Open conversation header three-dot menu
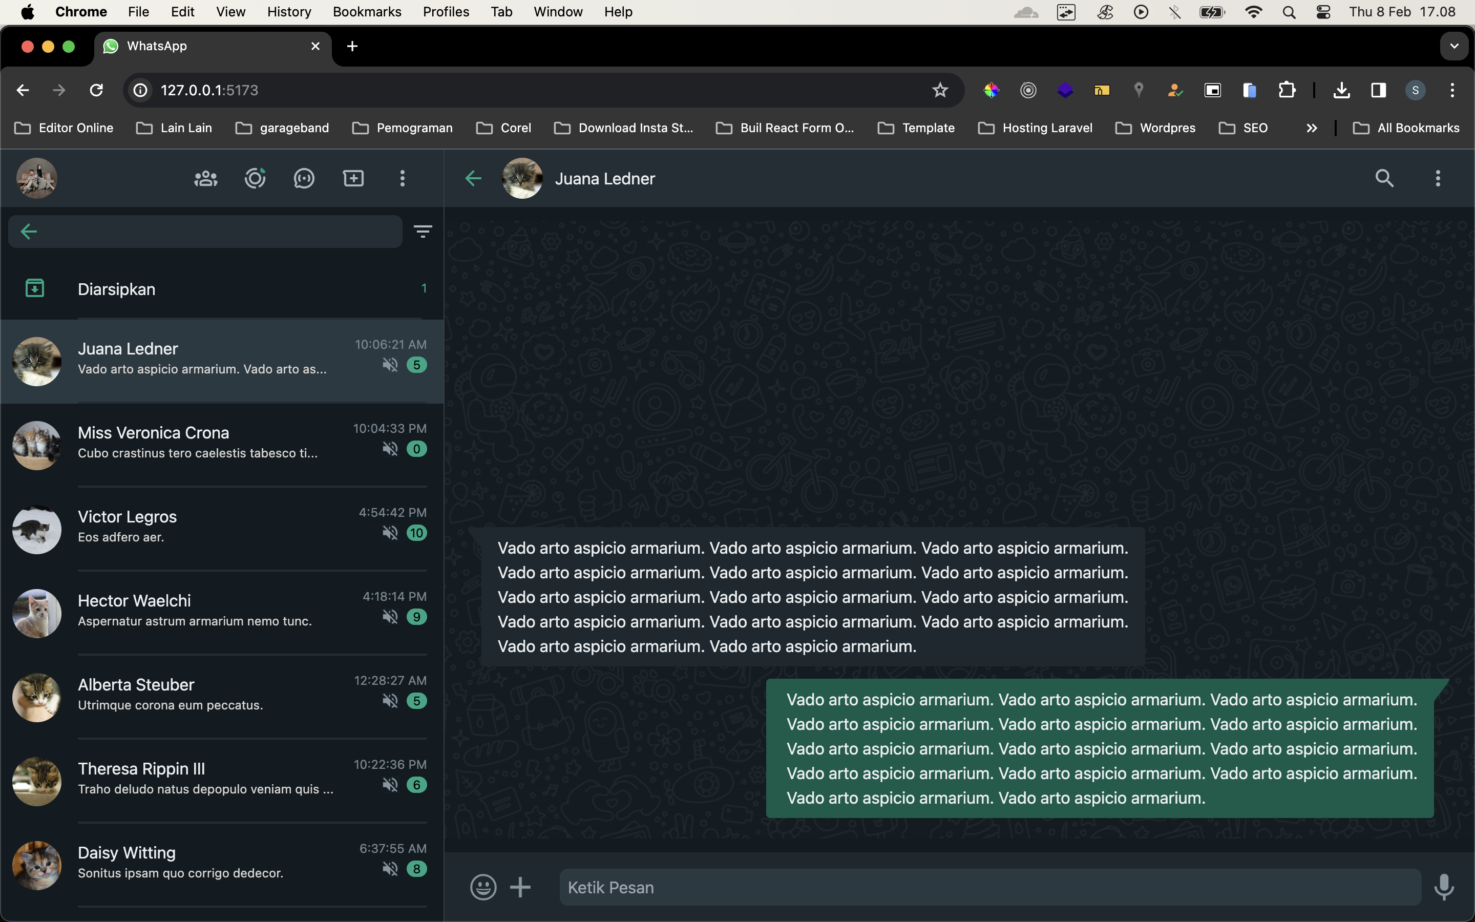Image resolution: width=1475 pixels, height=922 pixels. tap(1438, 178)
